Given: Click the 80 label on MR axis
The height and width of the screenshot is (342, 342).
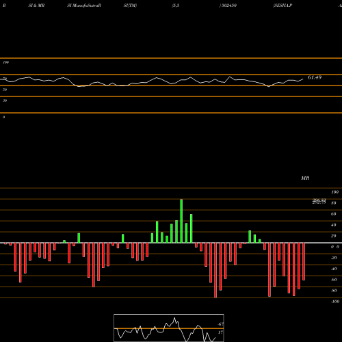Looking at the screenshot, I should click(334, 203).
